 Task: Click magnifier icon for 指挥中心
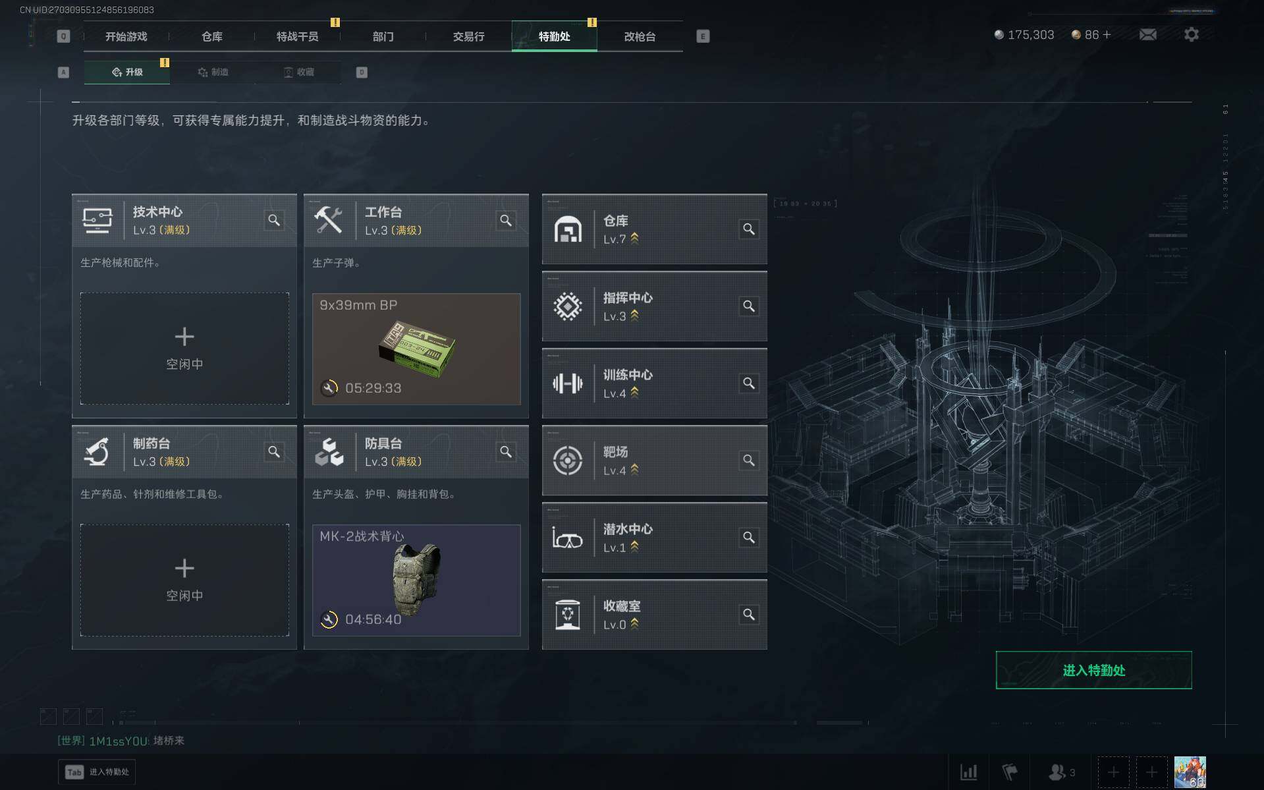coord(749,306)
